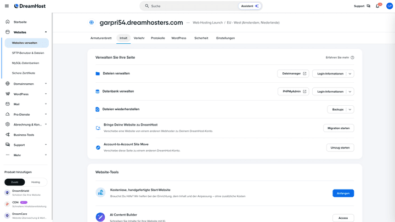Click the Datenbank verwalten database icon
Screen dimensions: 395x222
[98, 92]
